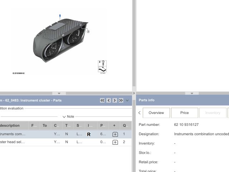229x172 pixels.
Task: Jump to the last diagram with double-right arrow
Action: tap(121, 101)
